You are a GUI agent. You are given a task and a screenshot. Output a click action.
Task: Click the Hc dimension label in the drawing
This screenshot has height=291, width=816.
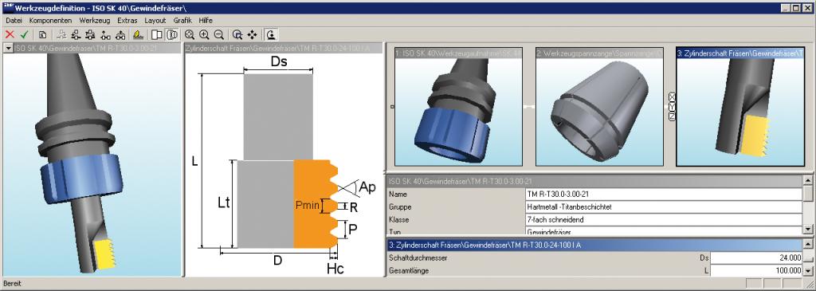tap(335, 269)
